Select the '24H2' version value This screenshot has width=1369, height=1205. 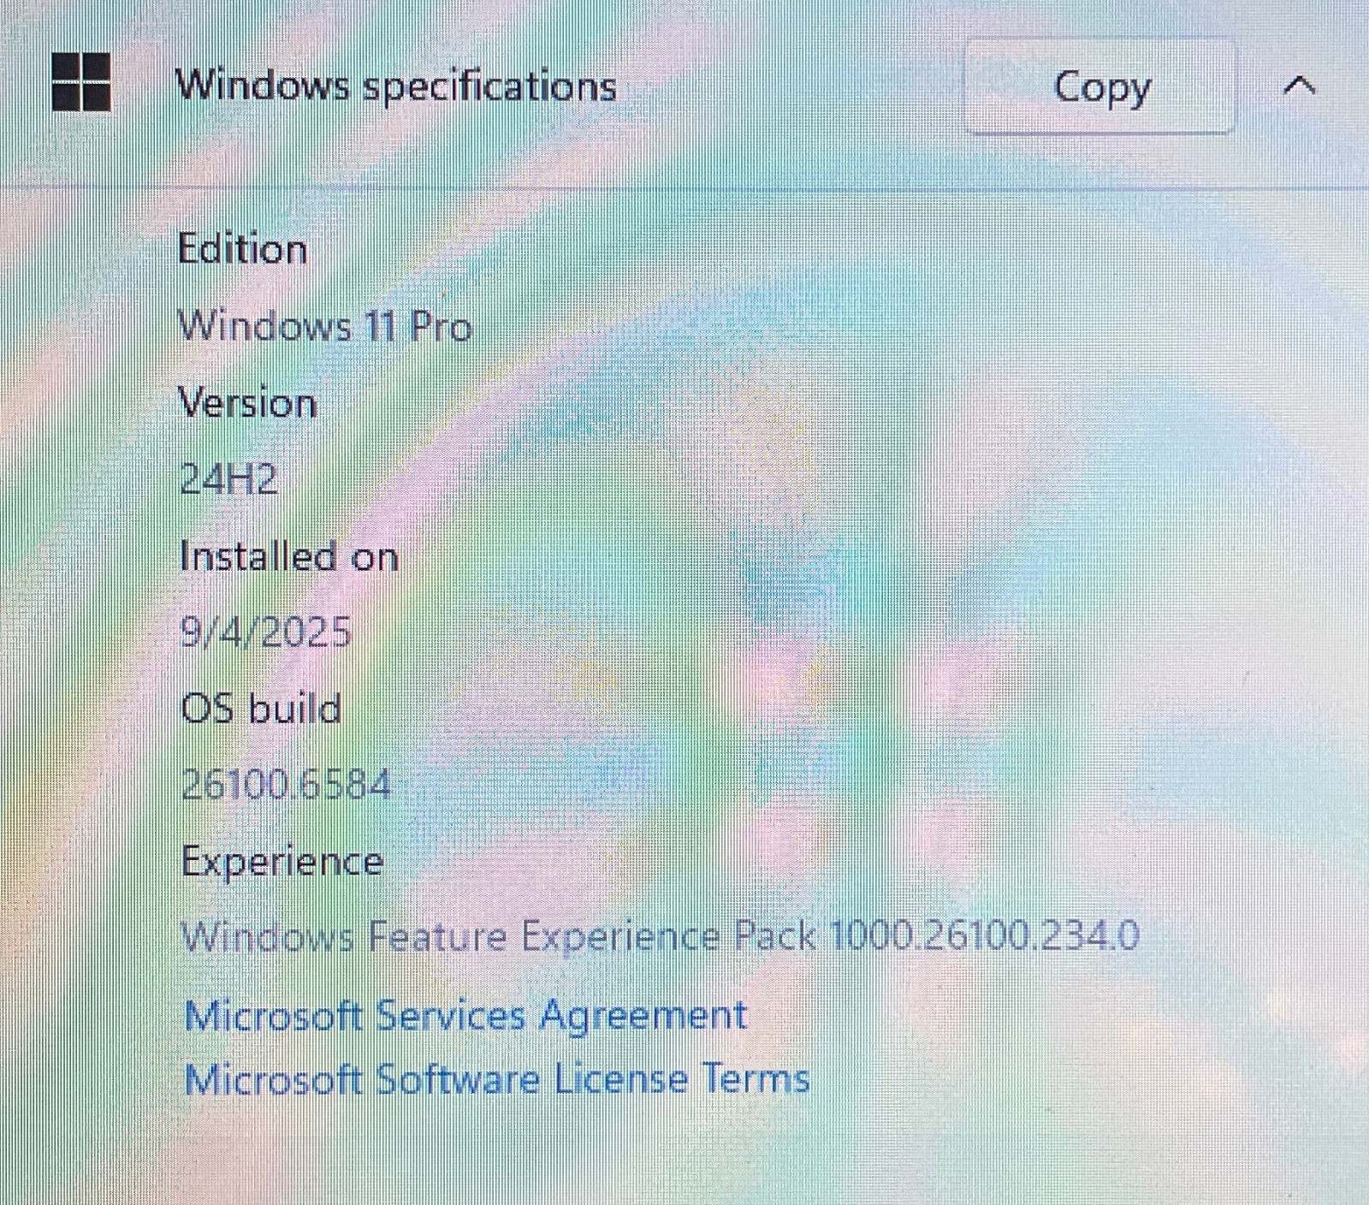(x=229, y=479)
